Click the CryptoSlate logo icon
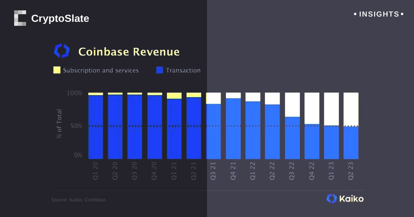 tap(20, 18)
